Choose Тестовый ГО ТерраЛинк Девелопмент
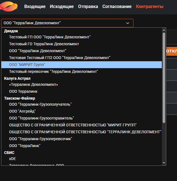177x181 pixels. [x=82, y=44]
